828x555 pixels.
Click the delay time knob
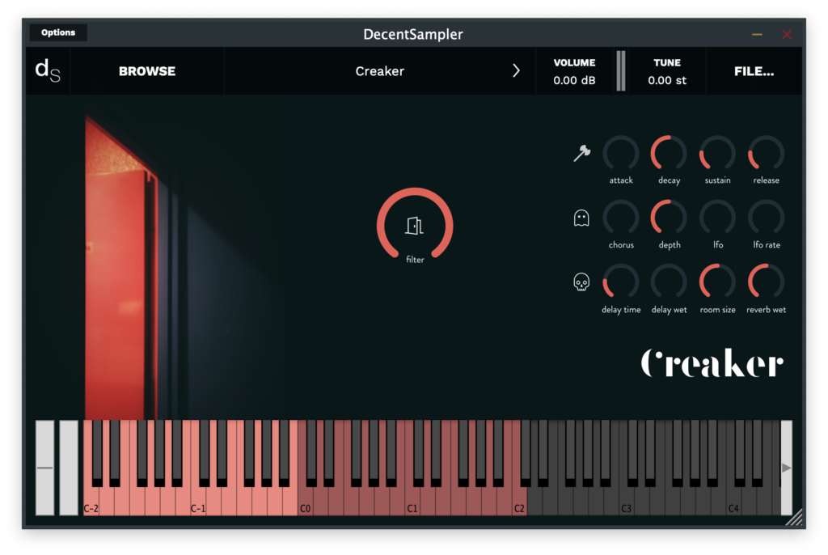point(621,283)
